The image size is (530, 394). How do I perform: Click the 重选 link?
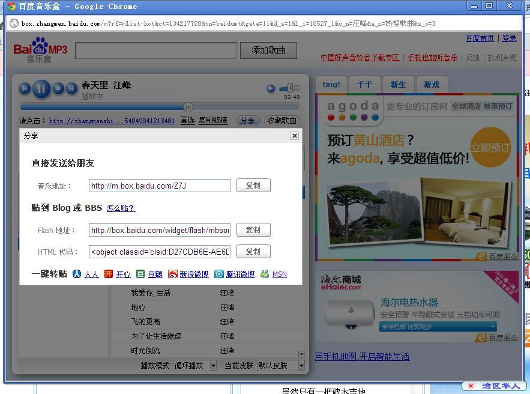pos(188,120)
